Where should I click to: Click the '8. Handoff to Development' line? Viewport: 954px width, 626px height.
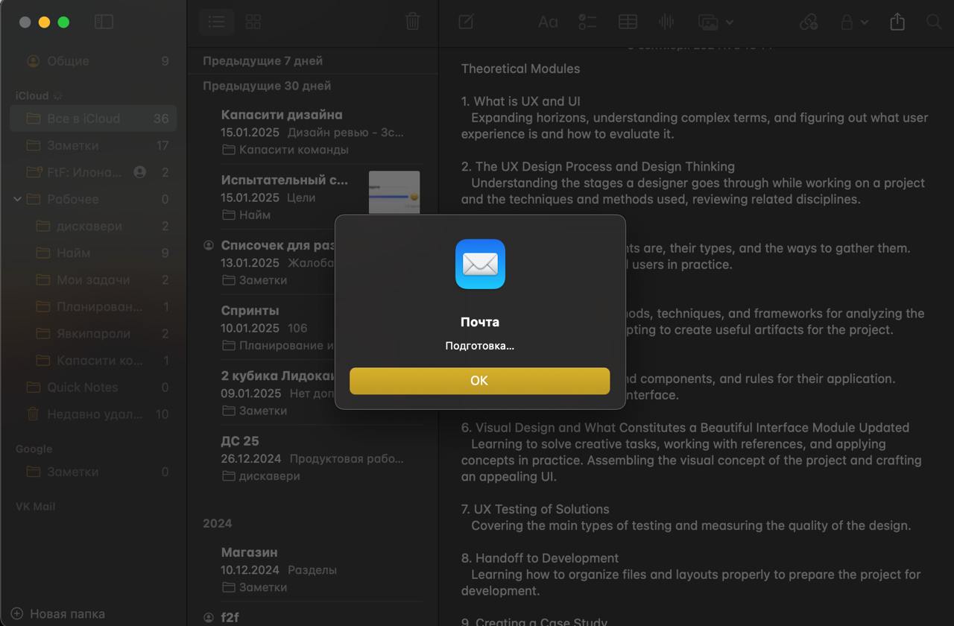pyautogui.click(x=540, y=558)
